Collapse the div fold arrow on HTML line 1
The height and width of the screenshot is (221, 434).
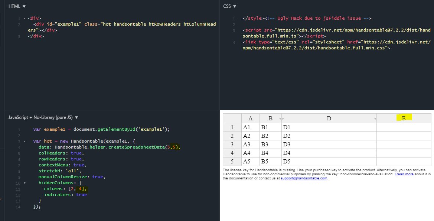[x=24, y=18]
